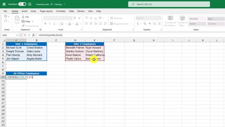Open Conditional Formatting menu
This screenshot has height=127, width=225.
click(x=170, y=21)
